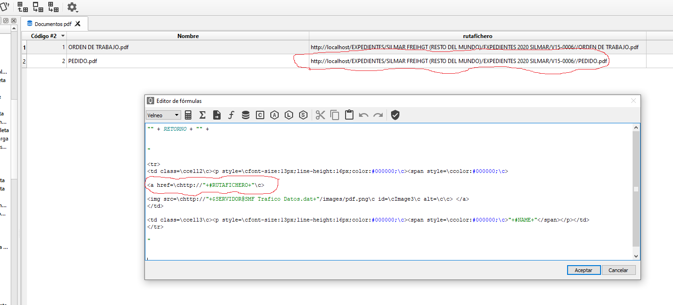673x305 pixels.
Task: Click the shield checkmark icon in formula toolbar
Action: click(x=395, y=115)
